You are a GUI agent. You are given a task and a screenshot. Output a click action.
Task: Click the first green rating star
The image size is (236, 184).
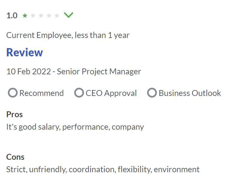(25, 15)
